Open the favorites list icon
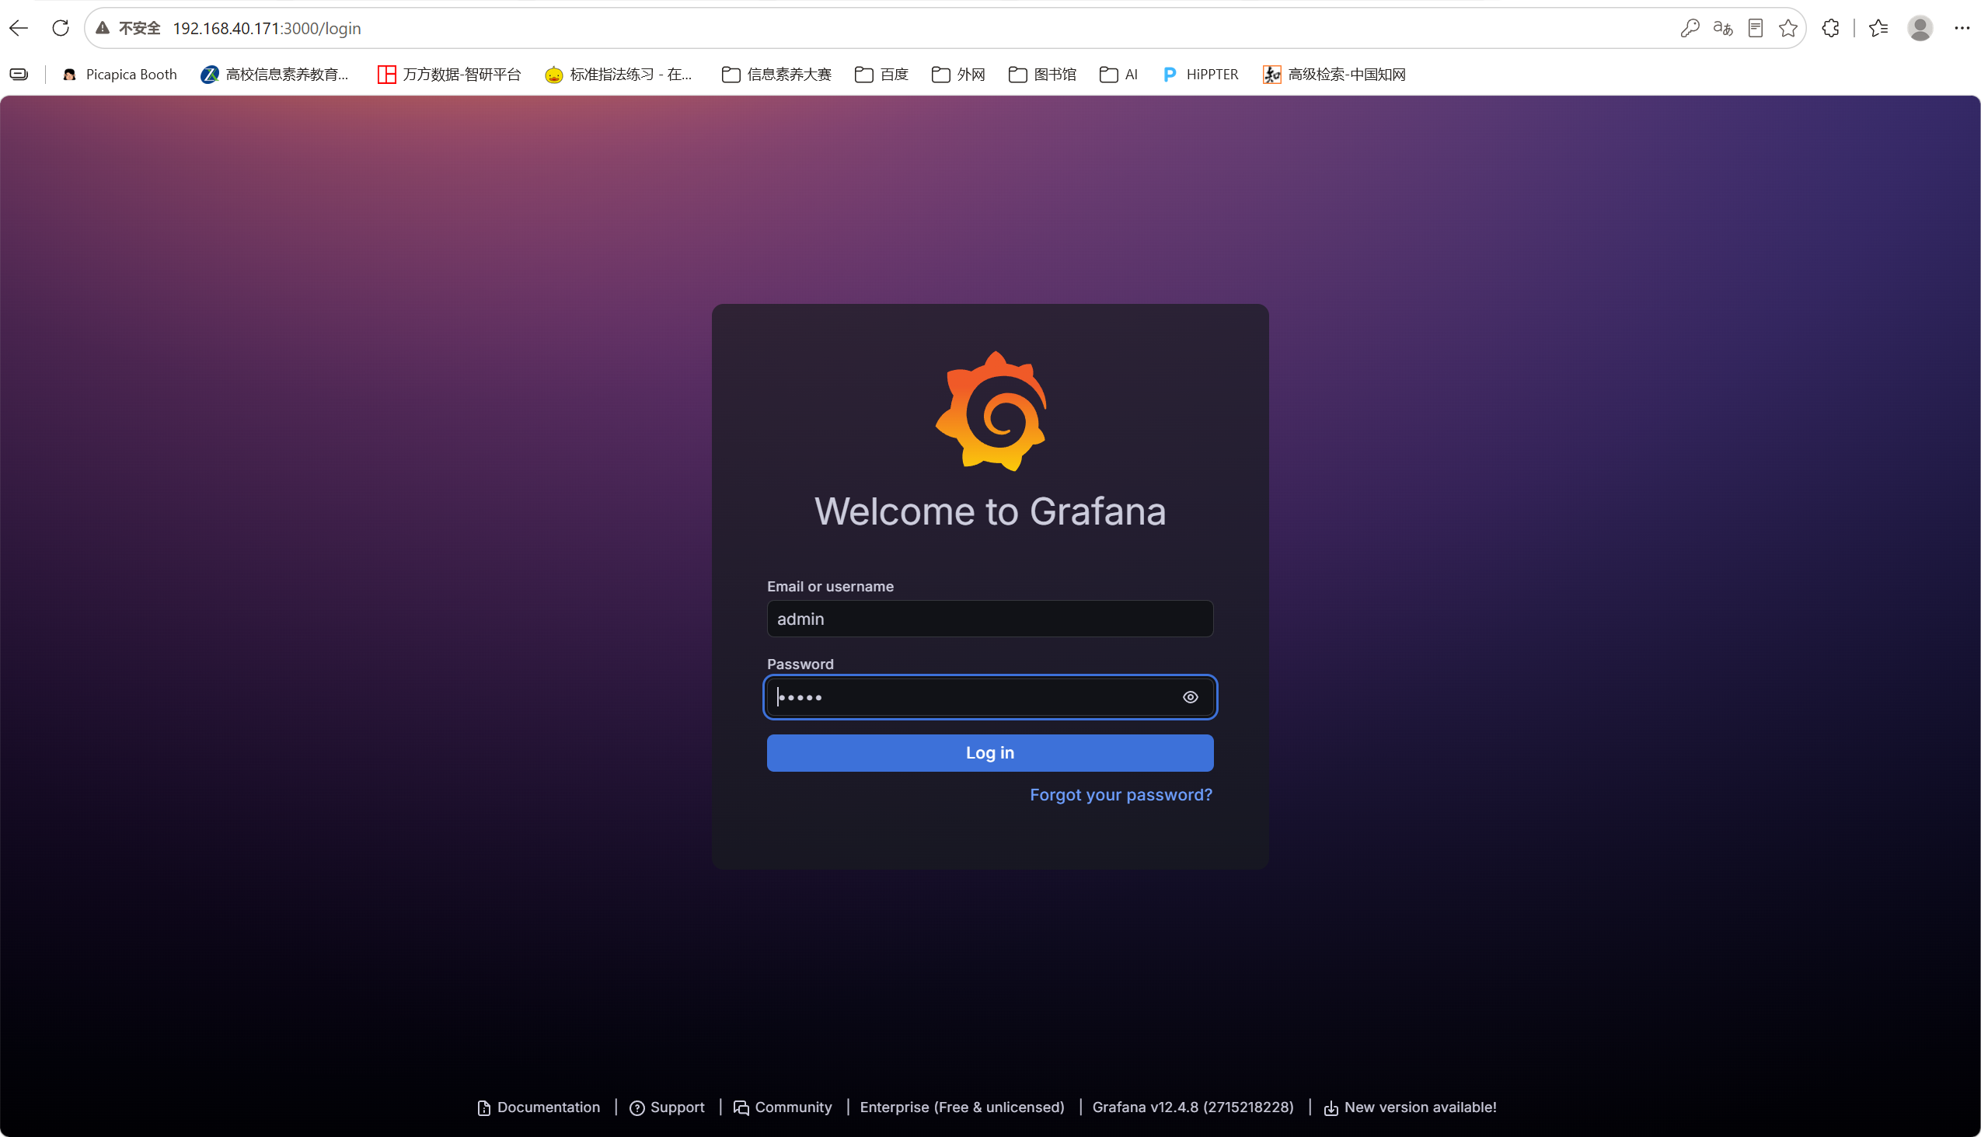The image size is (1981, 1137). [x=1878, y=28]
